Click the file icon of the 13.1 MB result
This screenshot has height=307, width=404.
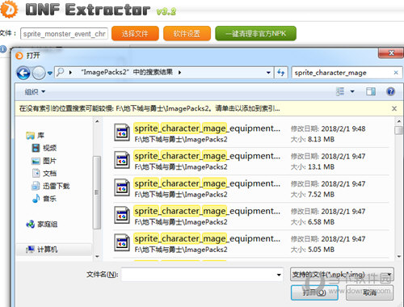[x=122, y=160]
